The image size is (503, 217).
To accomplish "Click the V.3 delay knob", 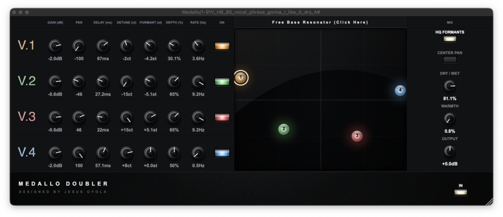I will [x=103, y=117].
